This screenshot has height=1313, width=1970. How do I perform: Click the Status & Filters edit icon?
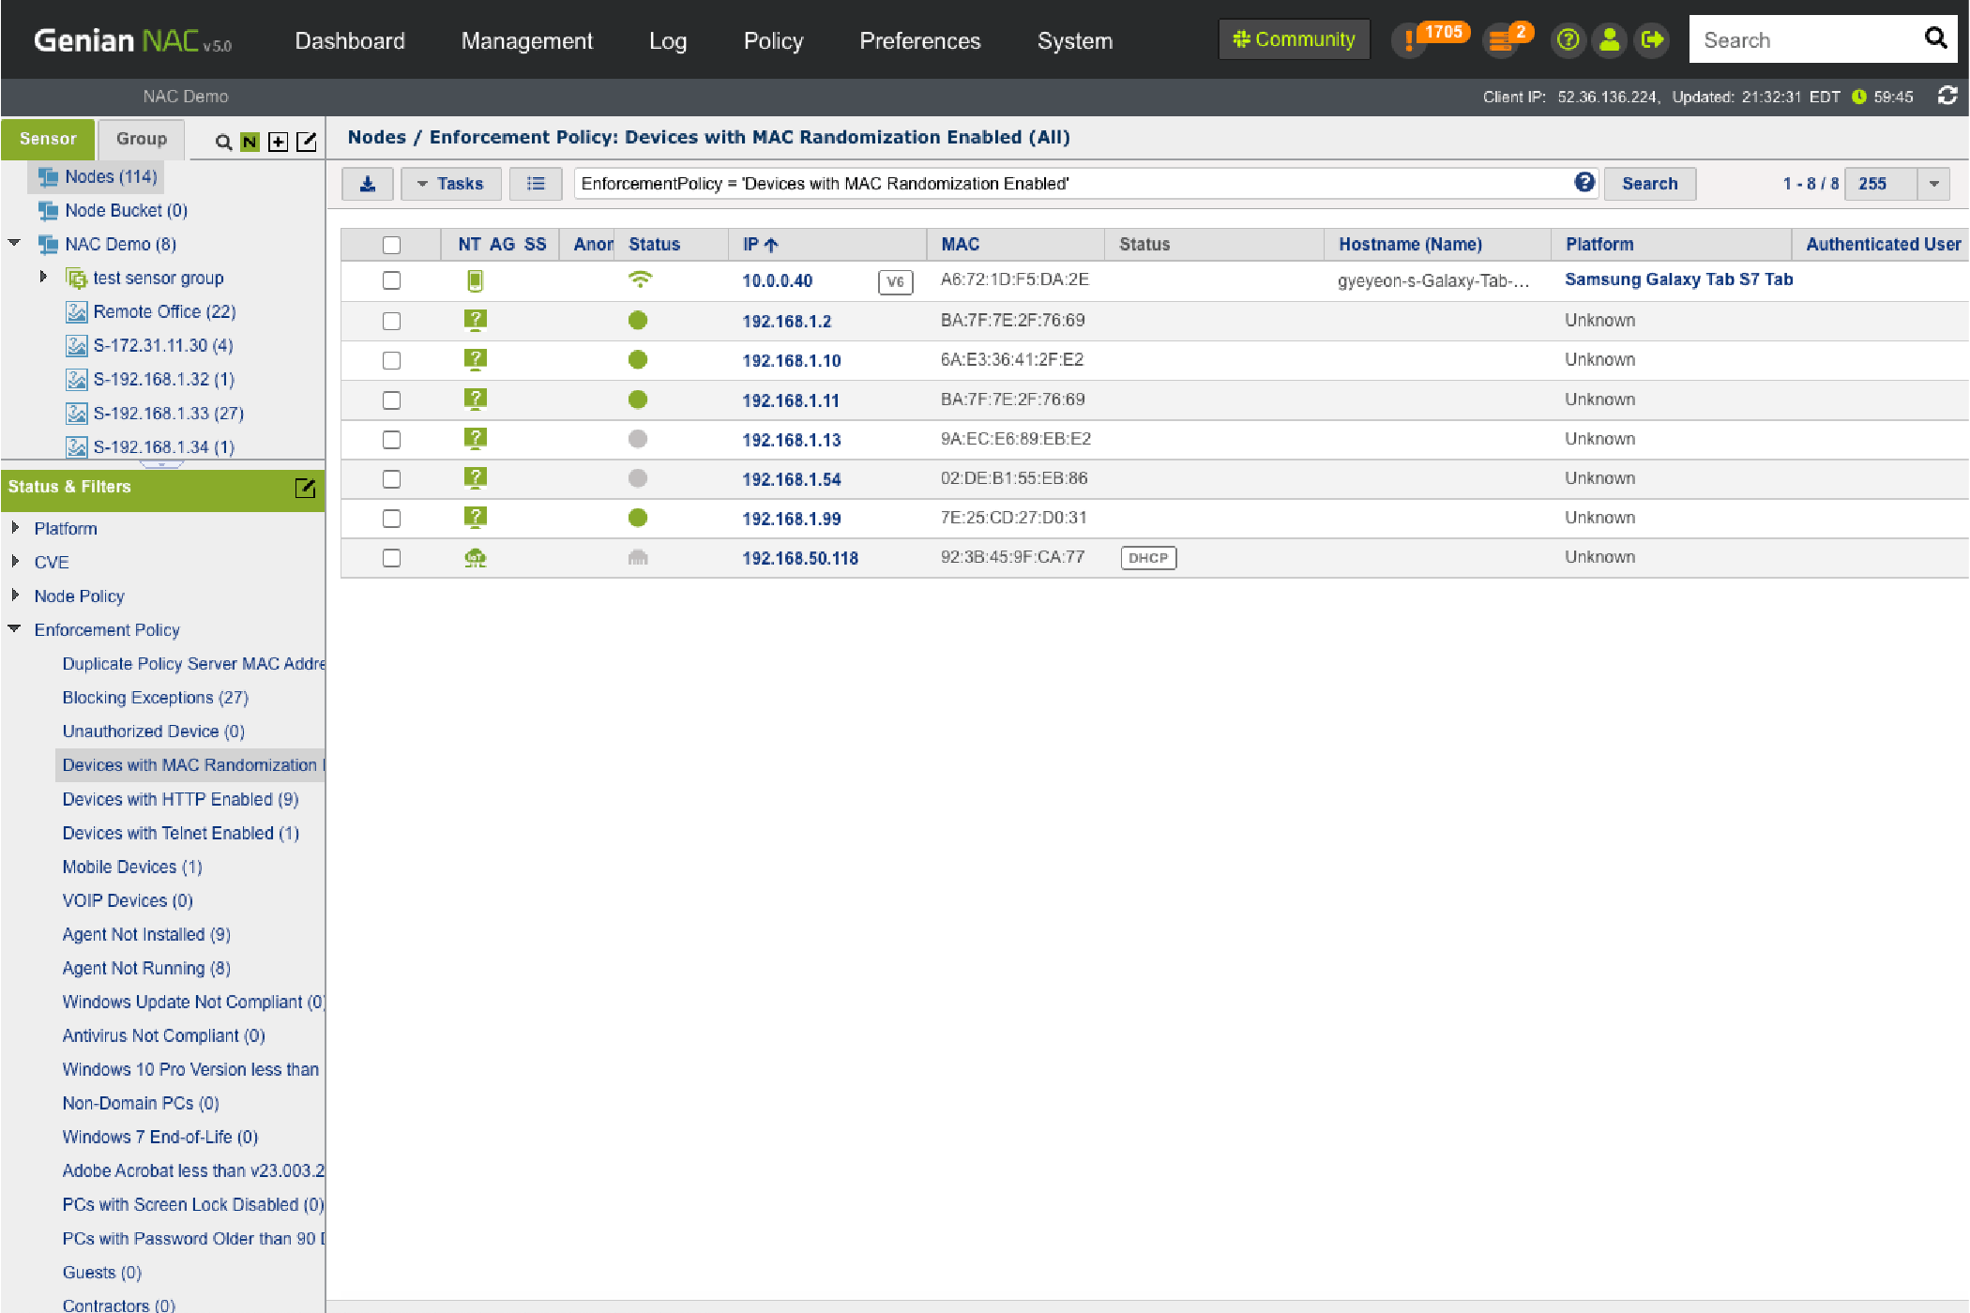[x=305, y=488]
